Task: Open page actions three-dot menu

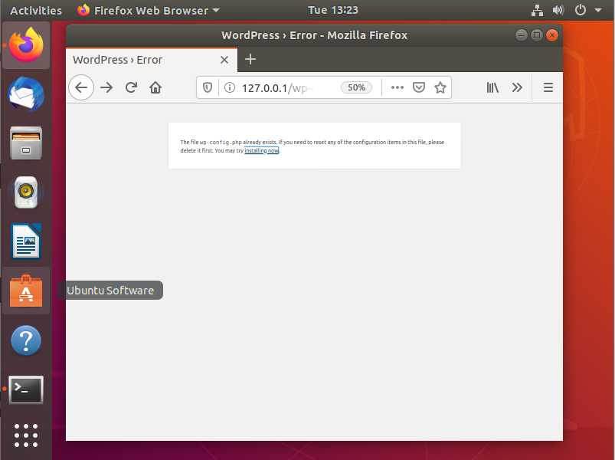Action: 397,87
